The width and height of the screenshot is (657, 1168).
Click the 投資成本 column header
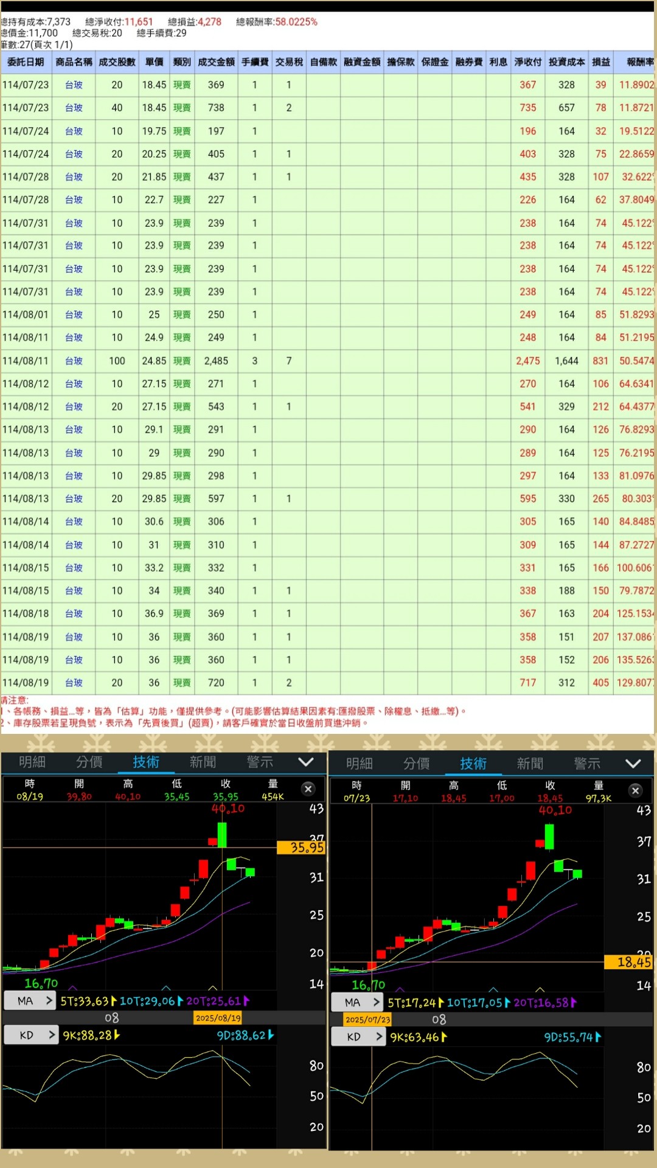tap(566, 62)
